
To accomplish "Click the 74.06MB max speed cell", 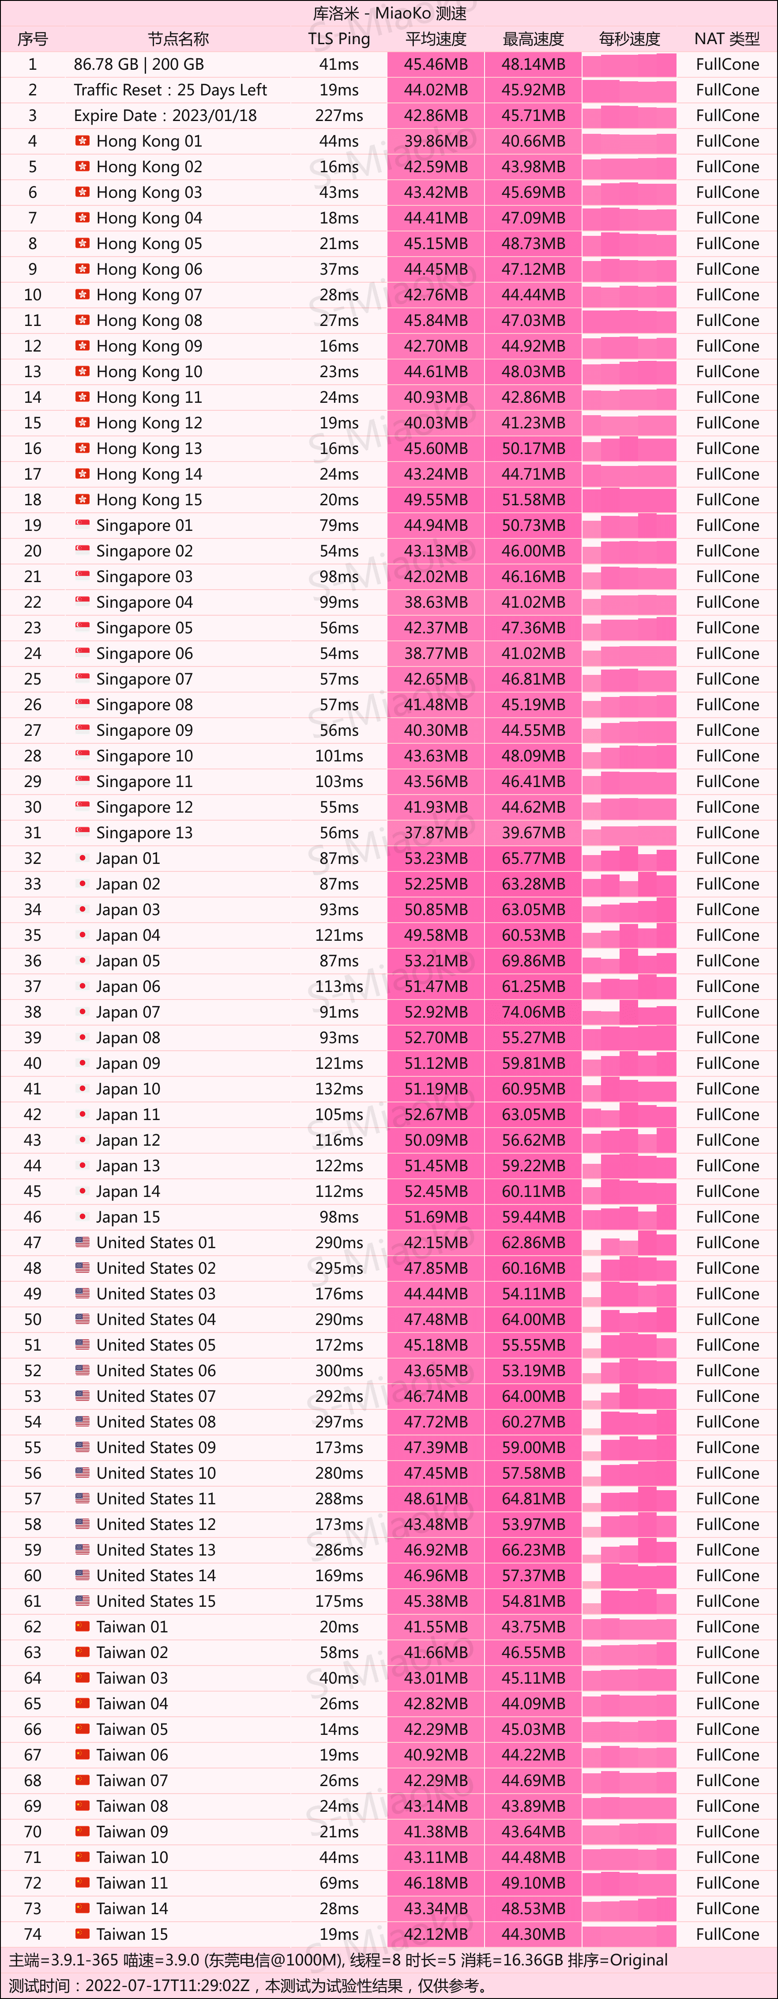I will [533, 1012].
